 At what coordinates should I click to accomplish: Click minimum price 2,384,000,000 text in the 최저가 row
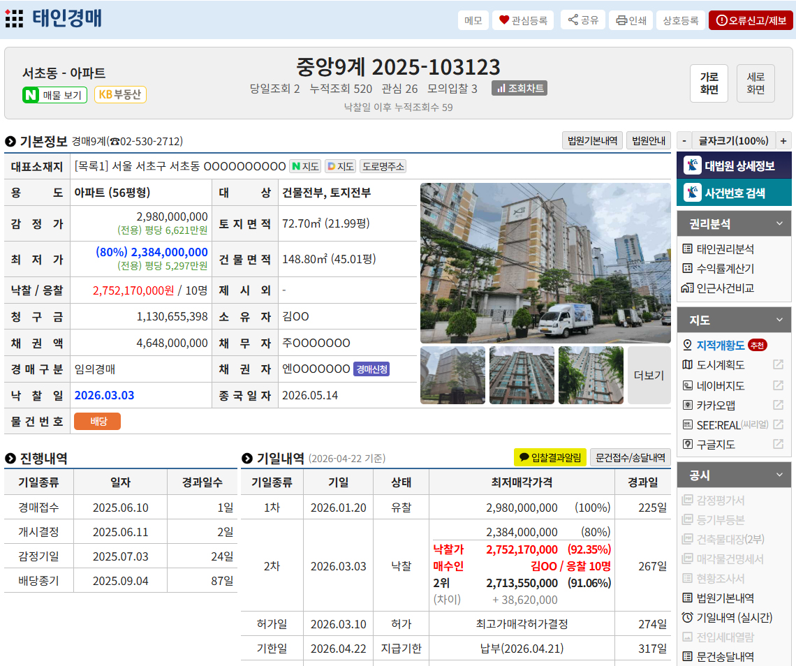(x=169, y=252)
